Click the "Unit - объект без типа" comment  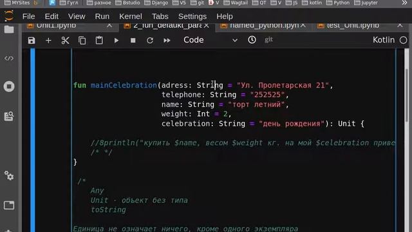point(139,200)
